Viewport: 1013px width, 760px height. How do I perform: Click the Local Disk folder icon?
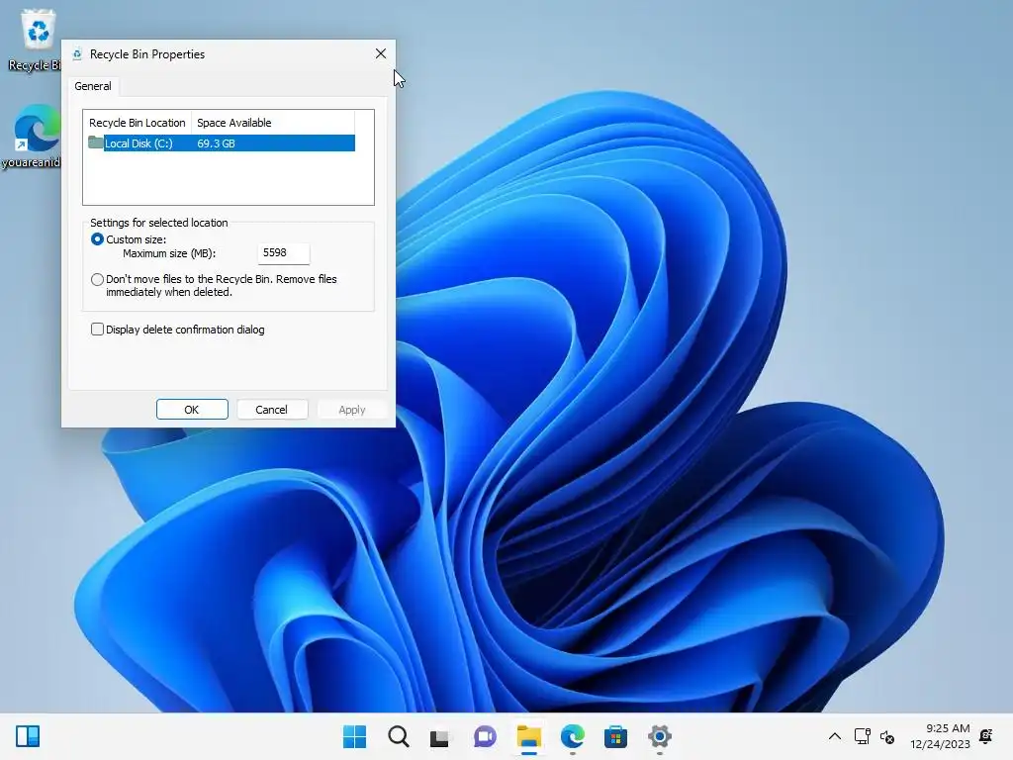[x=96, y=142]
